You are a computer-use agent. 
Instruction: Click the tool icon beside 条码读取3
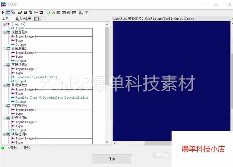(8, 85)
